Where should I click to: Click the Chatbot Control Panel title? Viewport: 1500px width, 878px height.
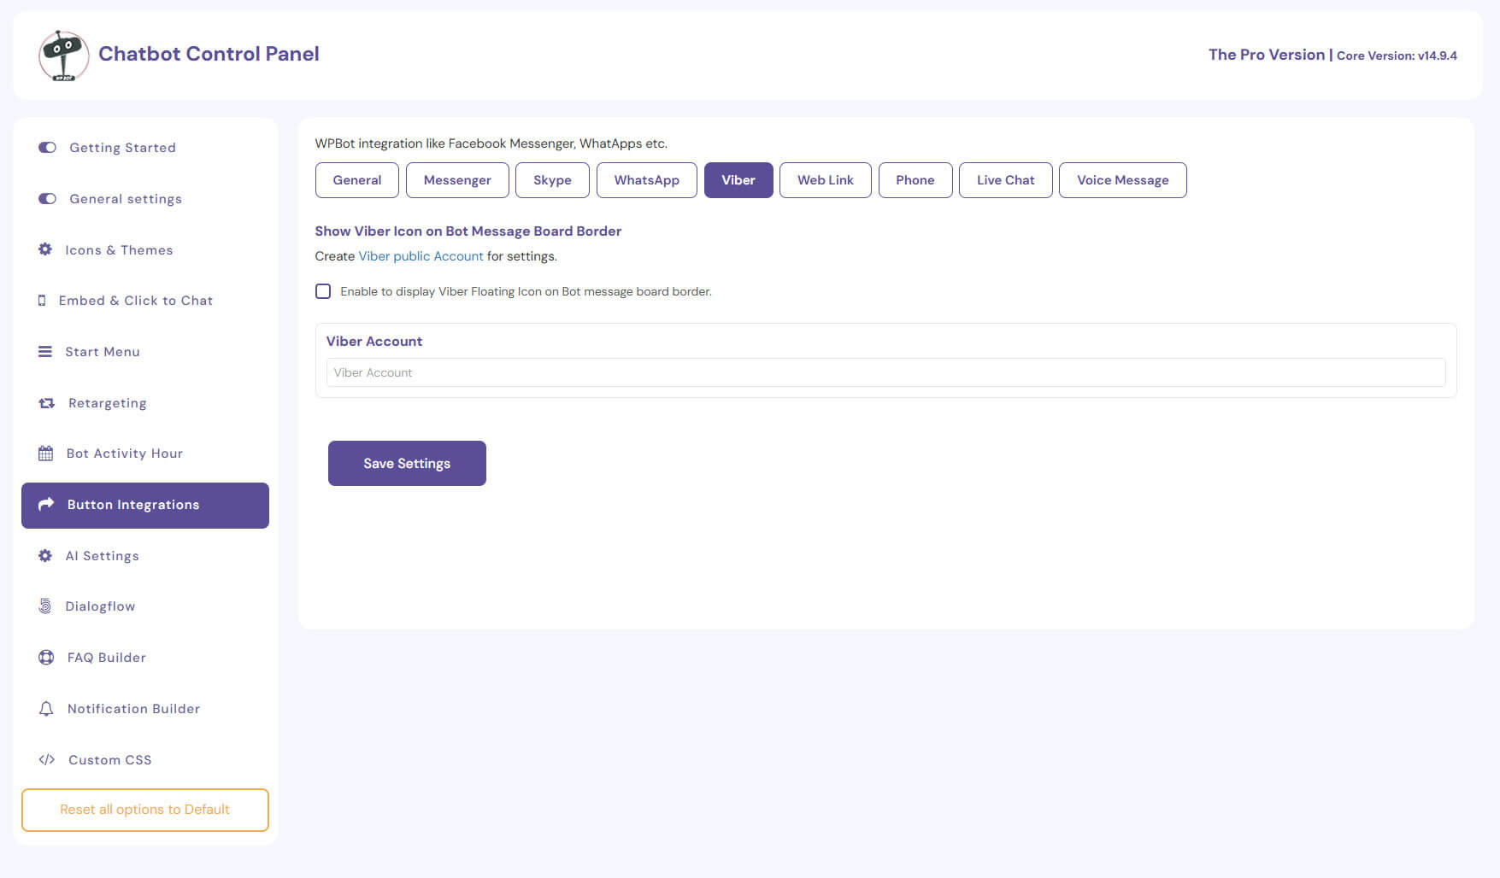pyautogui.click(x=209, y=54)
